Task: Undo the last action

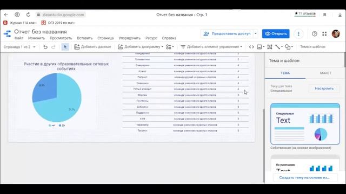Action: (x=45, y=47)
